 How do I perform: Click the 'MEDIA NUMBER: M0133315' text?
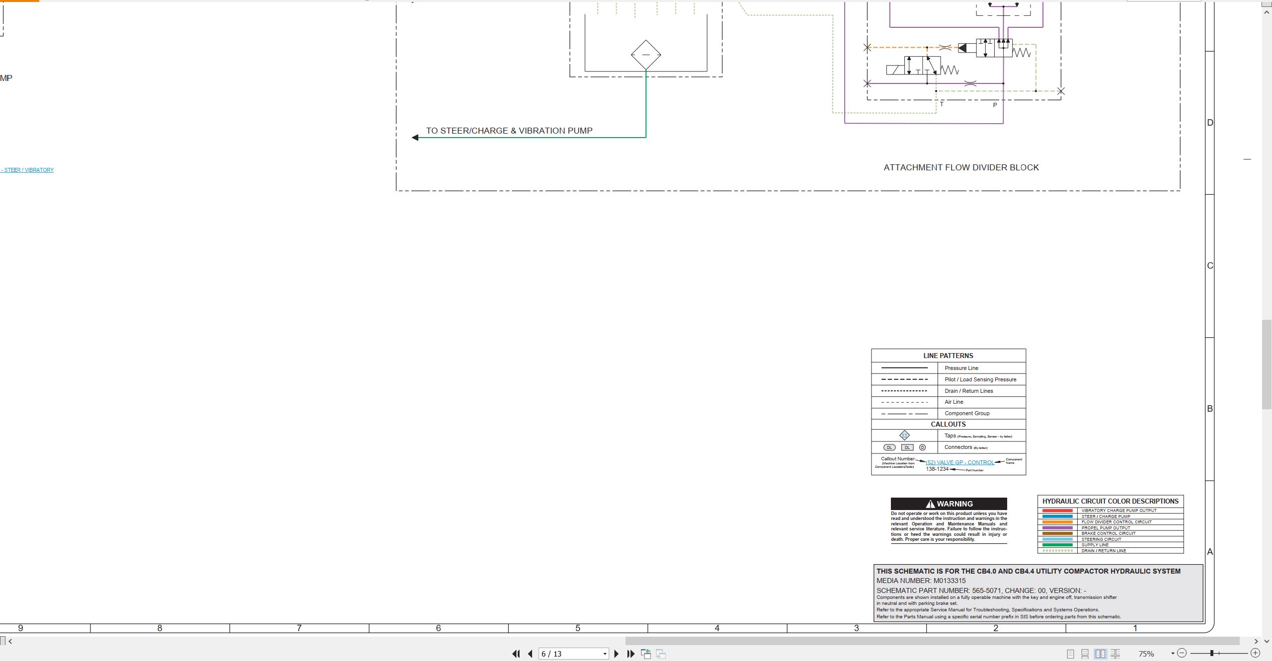click(921, 581)
